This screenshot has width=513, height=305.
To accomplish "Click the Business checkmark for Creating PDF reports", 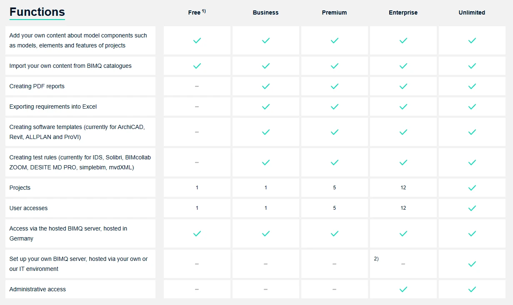I will coord(266,86).
